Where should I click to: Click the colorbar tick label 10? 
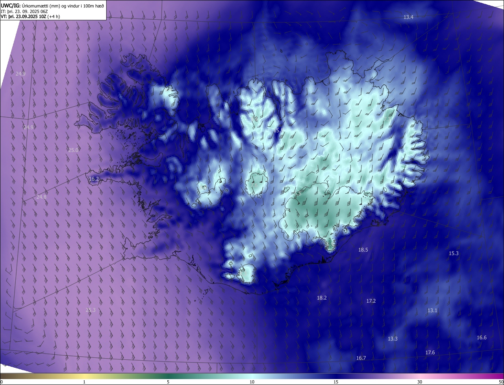252,382
